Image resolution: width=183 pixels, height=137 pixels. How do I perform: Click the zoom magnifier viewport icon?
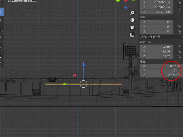132,13
